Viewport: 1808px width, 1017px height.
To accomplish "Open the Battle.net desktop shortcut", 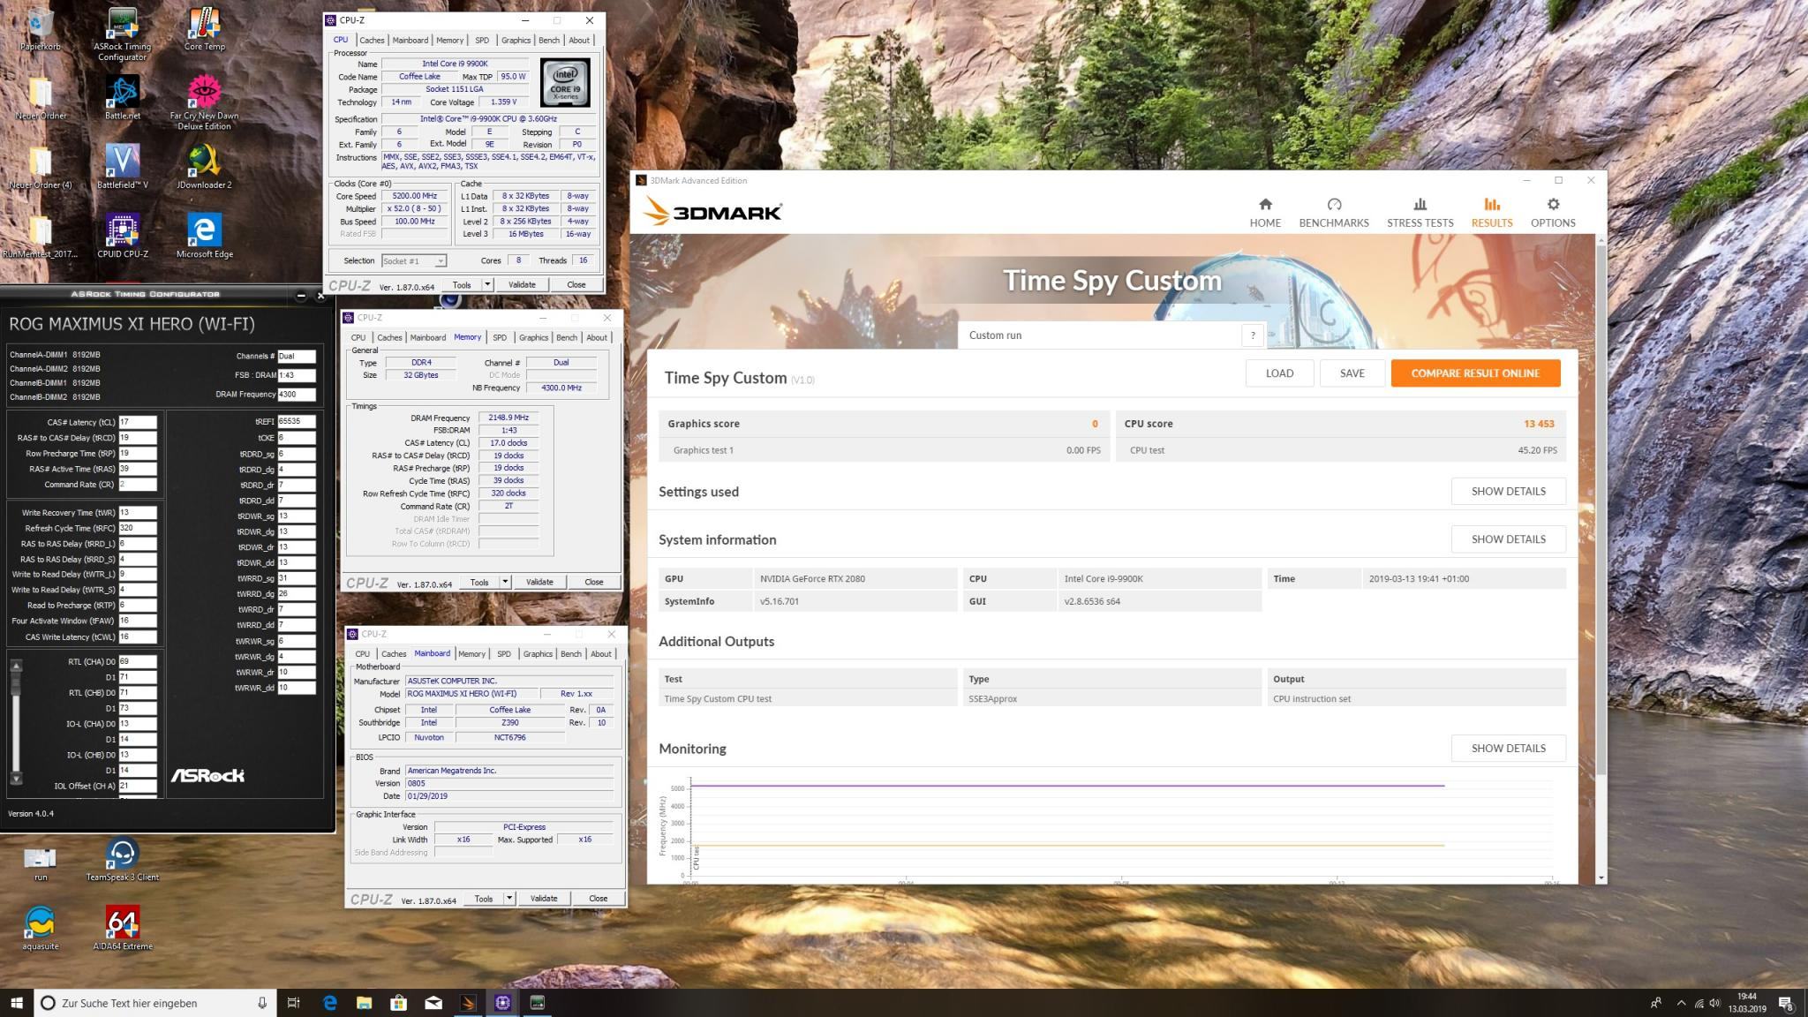I will pos(122,98).
